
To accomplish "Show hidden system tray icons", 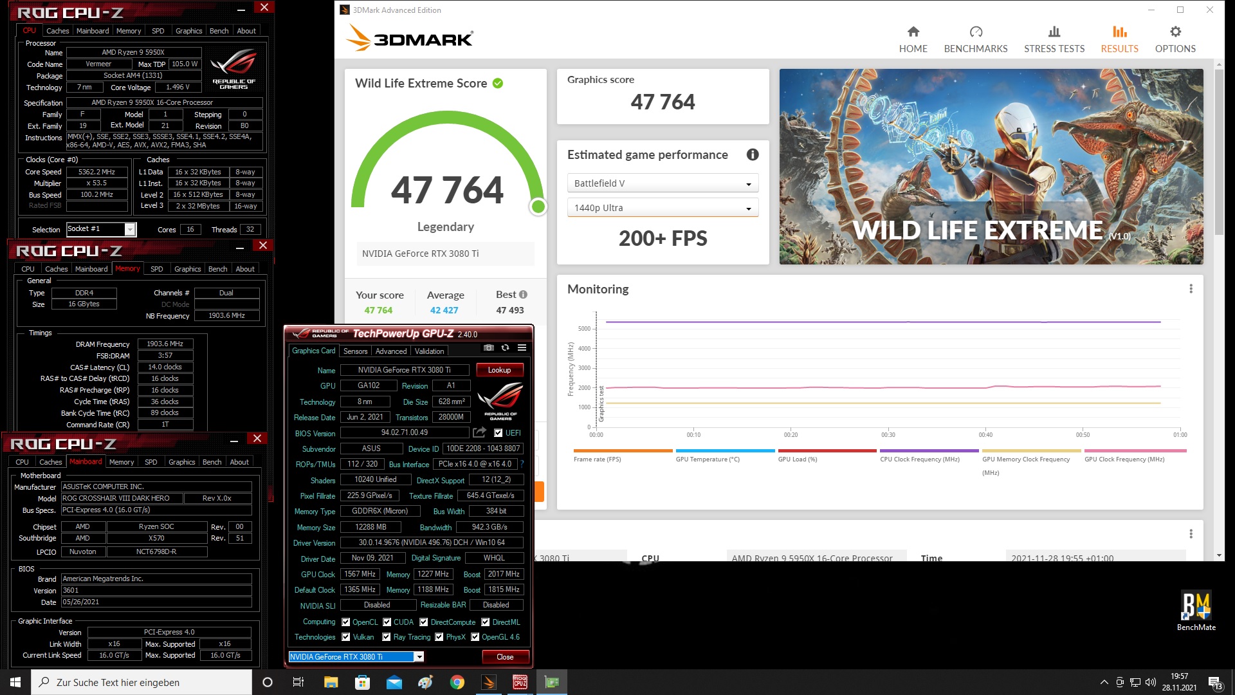I will pos(1104,682).
